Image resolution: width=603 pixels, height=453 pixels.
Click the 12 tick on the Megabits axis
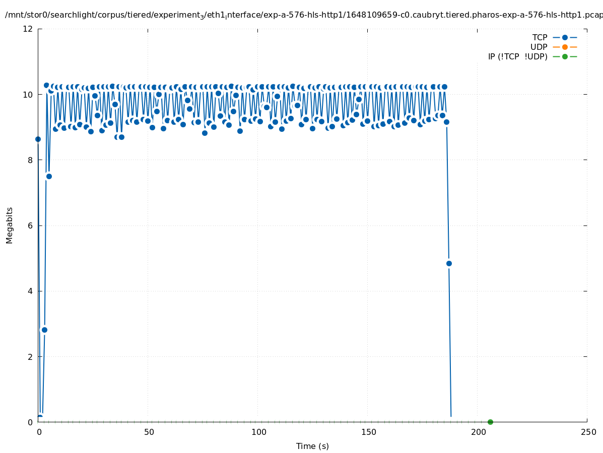(28, 29)
